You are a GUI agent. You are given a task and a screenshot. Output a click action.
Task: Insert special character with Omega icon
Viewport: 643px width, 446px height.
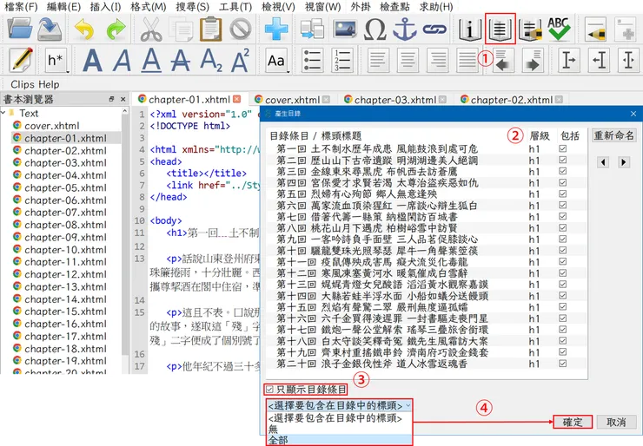tap(375, 30)
